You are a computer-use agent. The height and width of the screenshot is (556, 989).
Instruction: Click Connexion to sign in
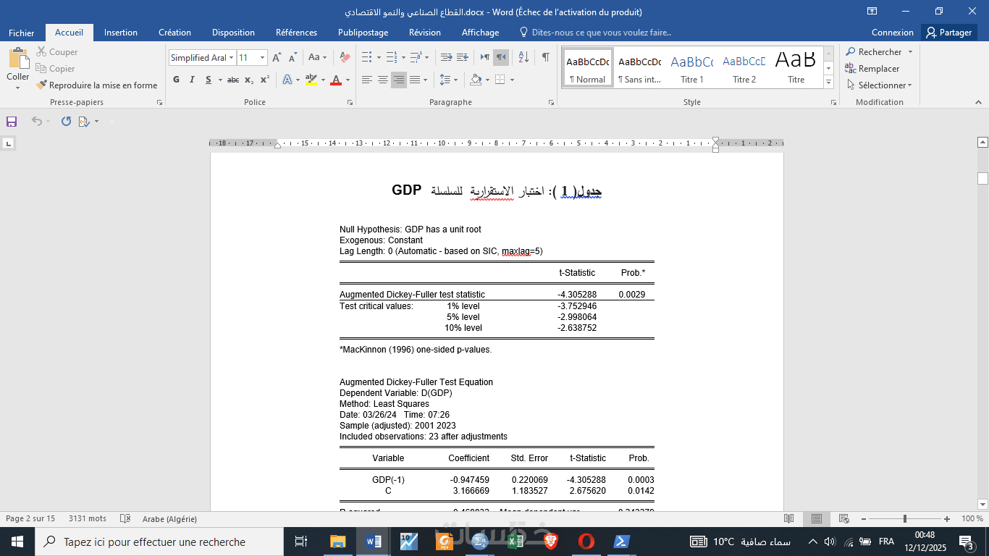893,33
